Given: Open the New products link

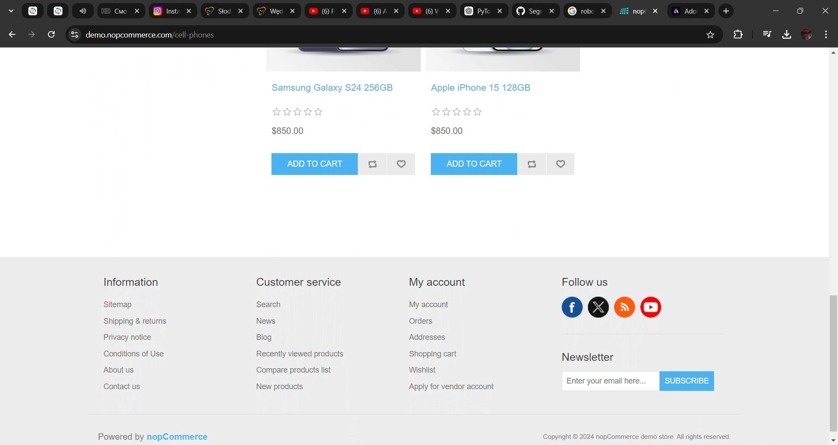Looking at the screenshot, I should (279, 387).
